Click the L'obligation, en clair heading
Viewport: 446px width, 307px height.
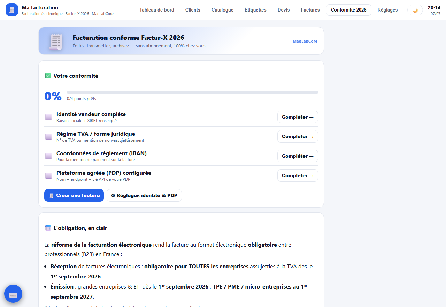point(80,228)
